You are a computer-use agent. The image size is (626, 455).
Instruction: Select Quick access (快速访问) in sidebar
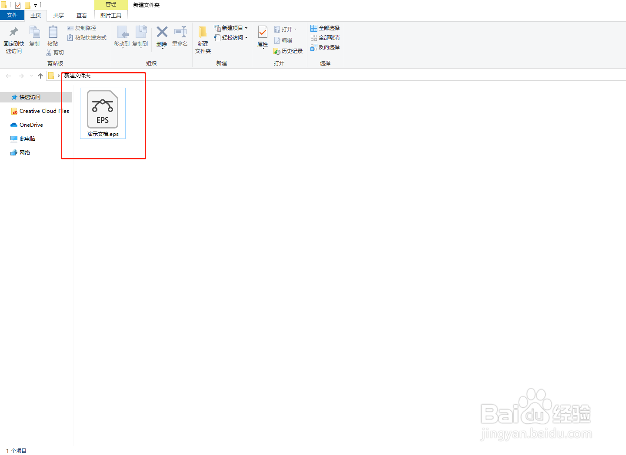36,97
